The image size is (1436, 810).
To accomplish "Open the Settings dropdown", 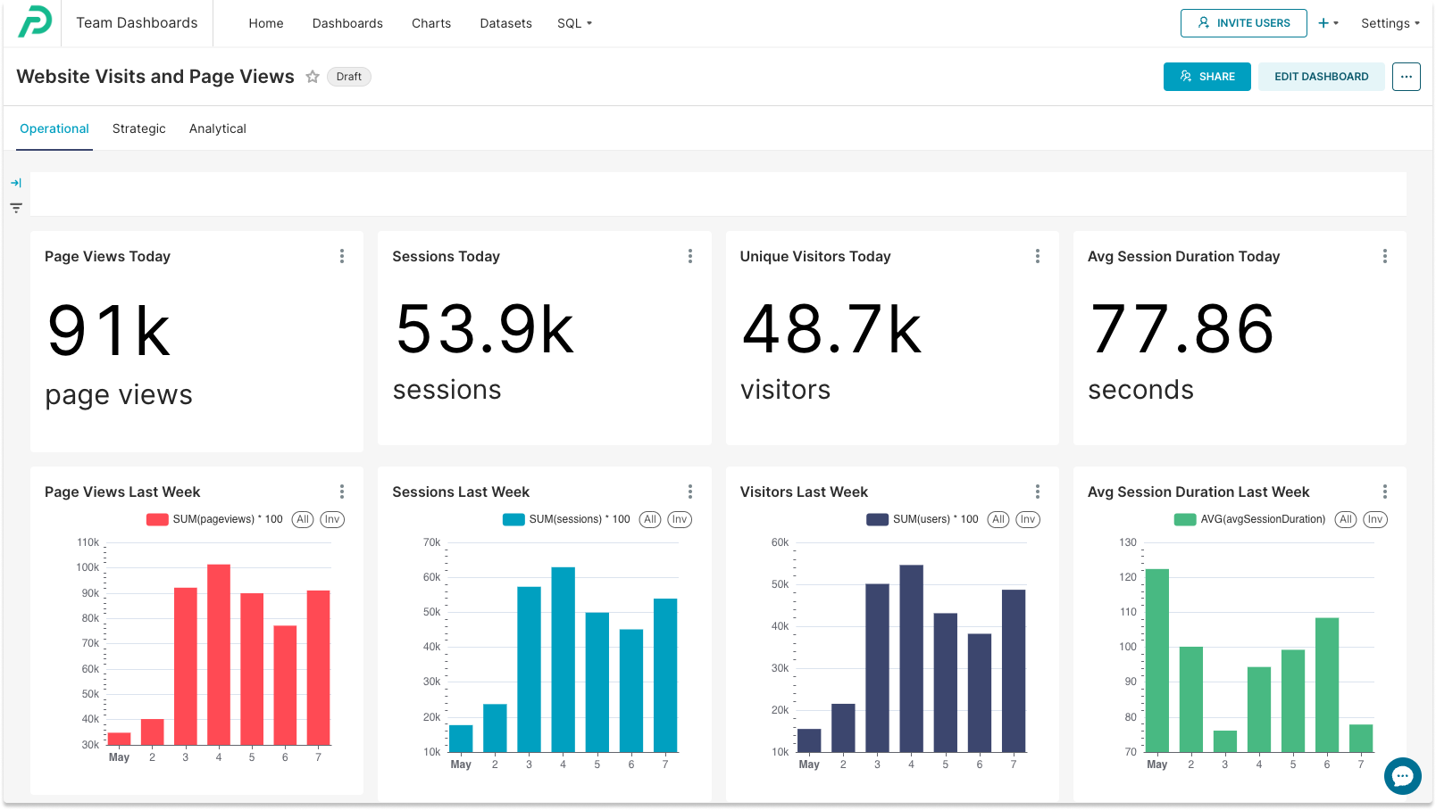I will [1390, 23].
